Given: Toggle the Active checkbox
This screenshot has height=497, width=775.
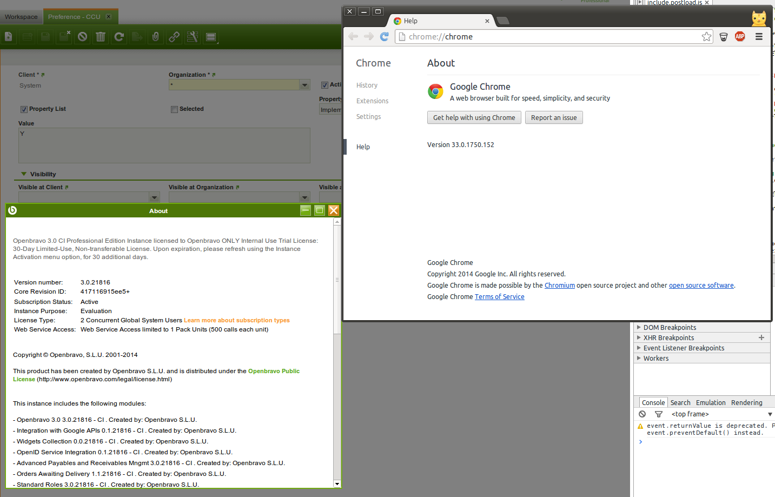Looking at the screenshot, I should tap(324, 85).
